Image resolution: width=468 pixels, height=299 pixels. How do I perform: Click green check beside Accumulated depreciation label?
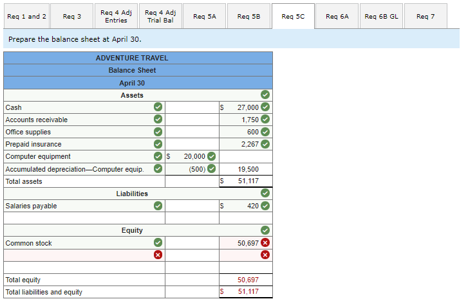[158, 168]
